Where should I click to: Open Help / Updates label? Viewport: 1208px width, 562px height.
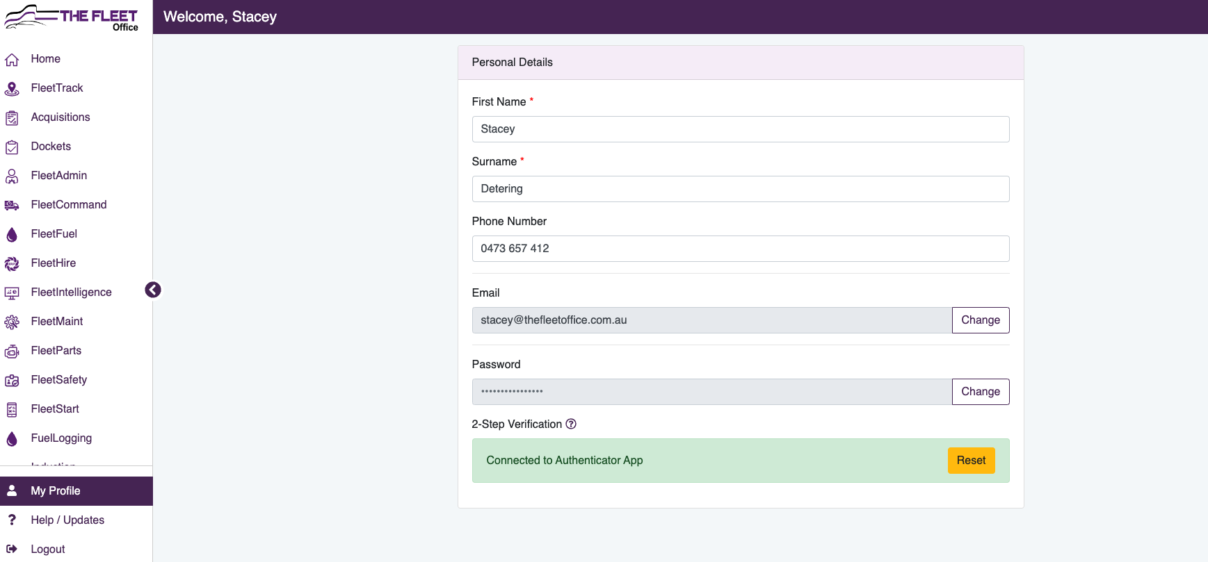point(67,520)
